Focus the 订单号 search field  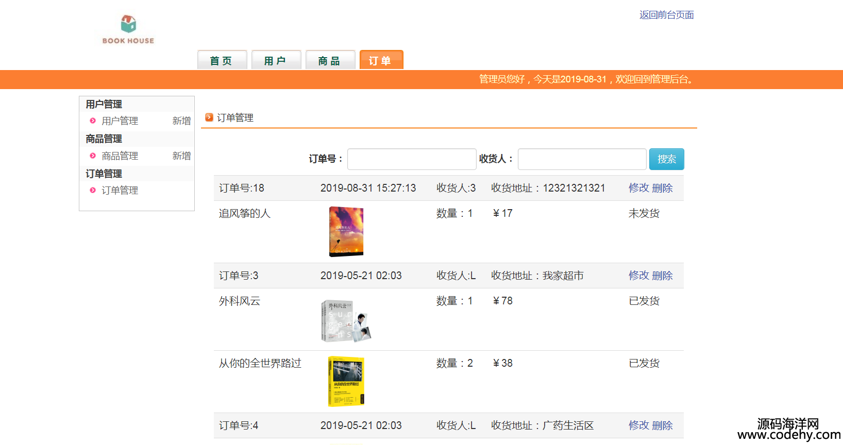pos(411,159)
